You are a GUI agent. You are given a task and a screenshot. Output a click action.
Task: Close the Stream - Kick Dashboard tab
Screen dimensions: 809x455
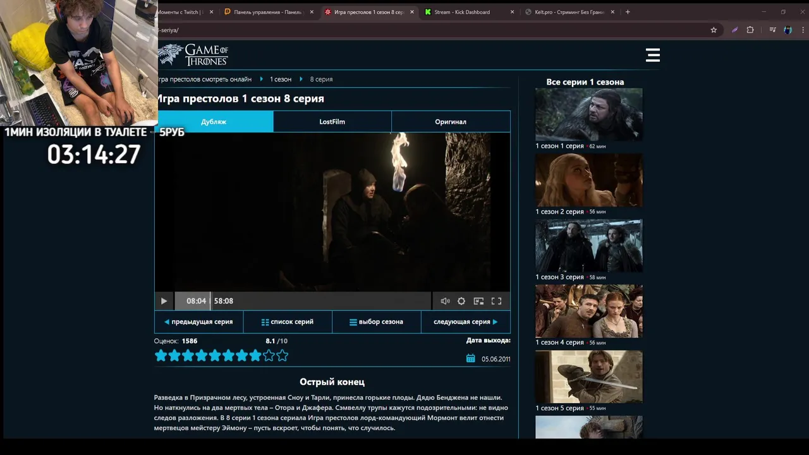[512, 12]
